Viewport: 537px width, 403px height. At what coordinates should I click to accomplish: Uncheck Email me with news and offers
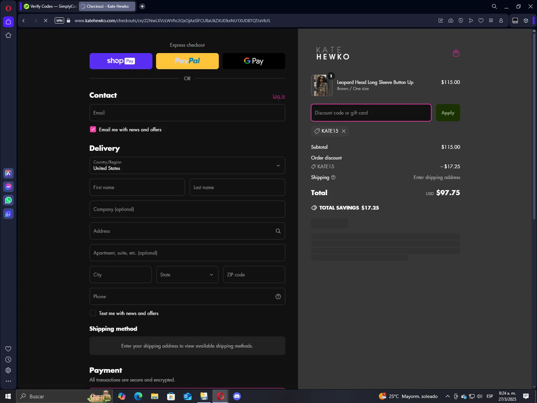point(93,130)
